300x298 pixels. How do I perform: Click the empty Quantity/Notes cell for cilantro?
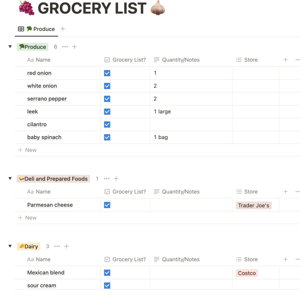coord(191,125)
